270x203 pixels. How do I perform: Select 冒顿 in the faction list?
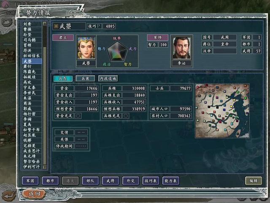click(32, 45)
